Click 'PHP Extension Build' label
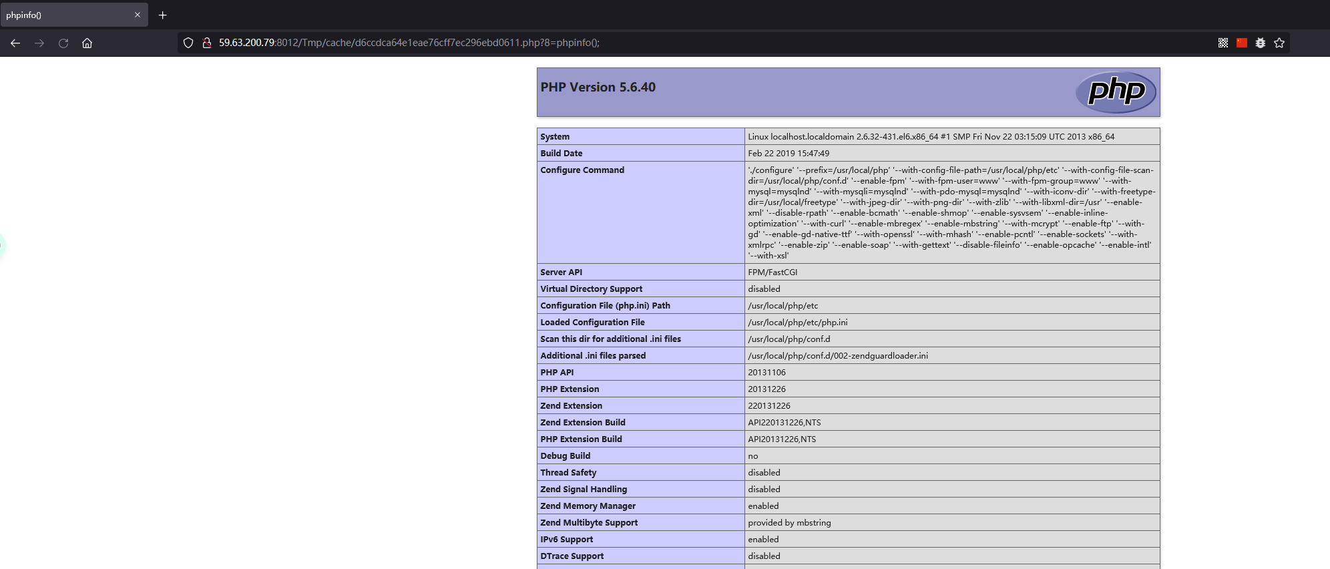Image resolution: width=1330 pixels, height=569 pixels. point(582,439)
